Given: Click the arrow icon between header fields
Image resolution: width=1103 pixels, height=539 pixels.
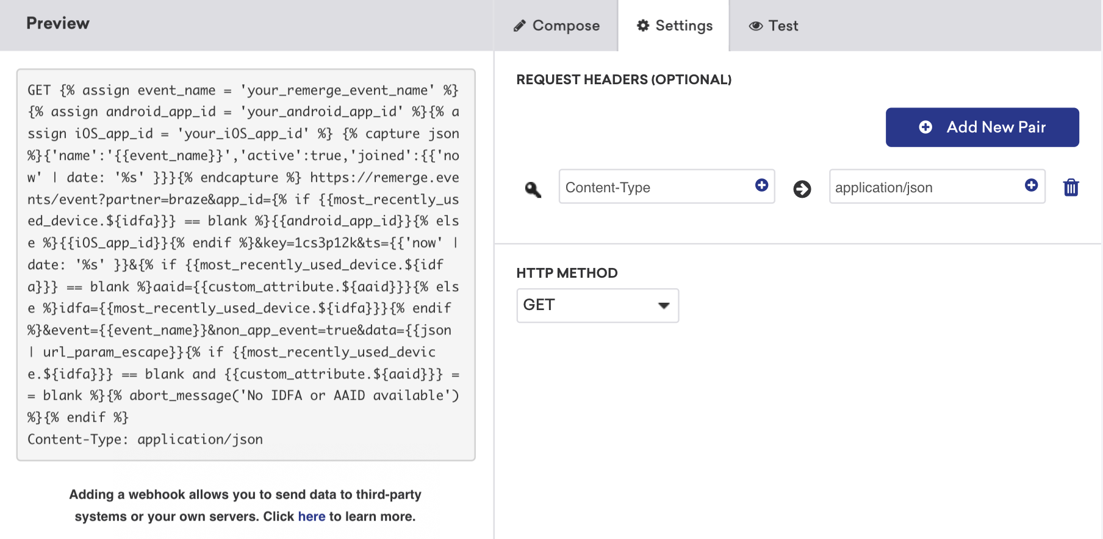Looking at the screenshot, I should (x=802, y=189).
